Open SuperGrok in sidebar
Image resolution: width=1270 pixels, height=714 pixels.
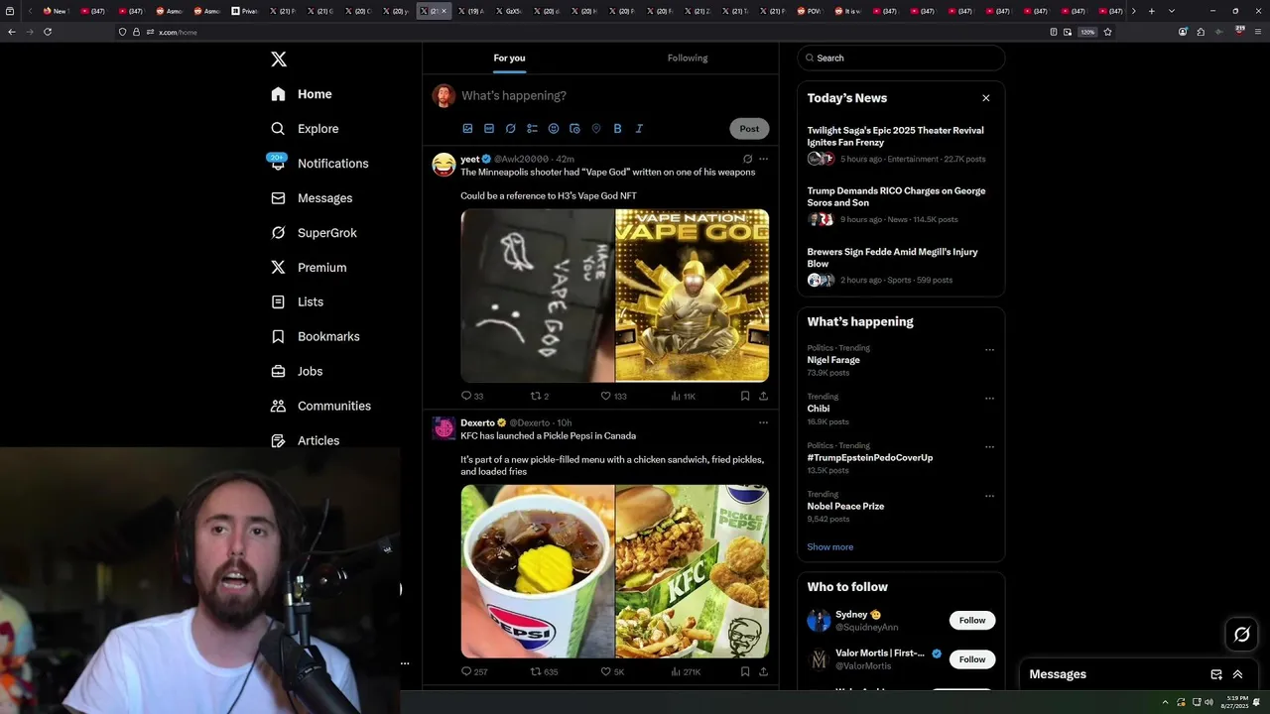[314, 233]
